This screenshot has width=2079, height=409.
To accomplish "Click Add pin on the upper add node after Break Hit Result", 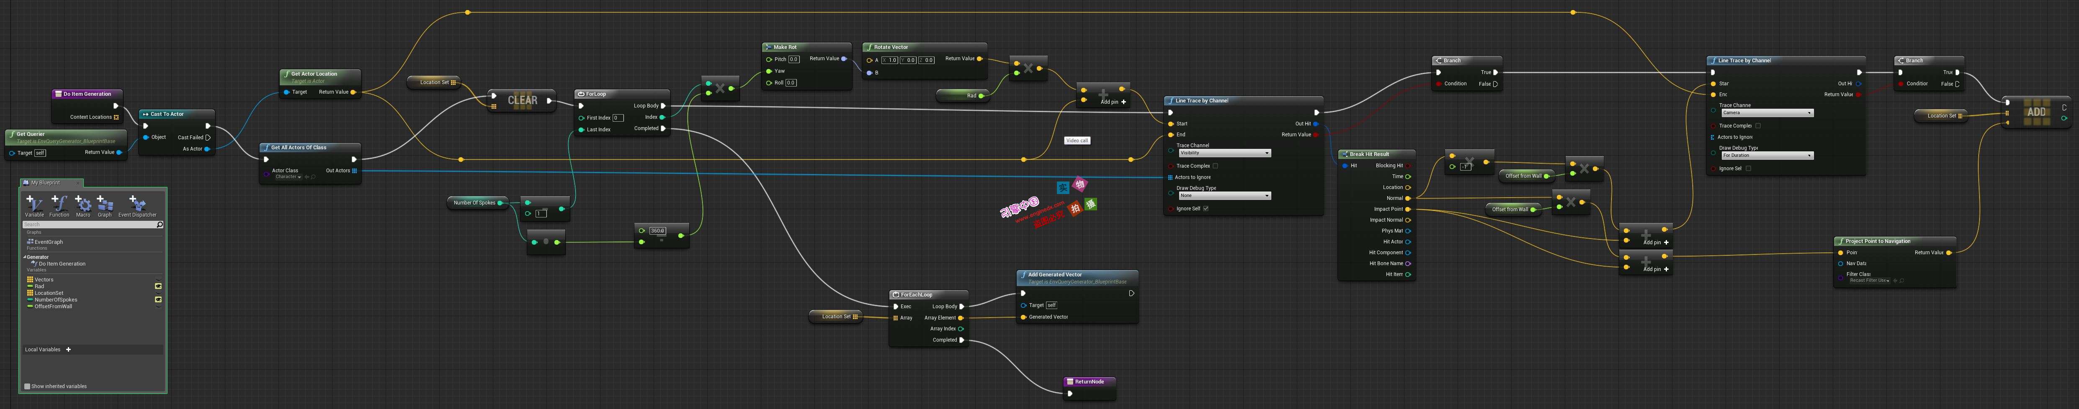I will point(1656,242).
